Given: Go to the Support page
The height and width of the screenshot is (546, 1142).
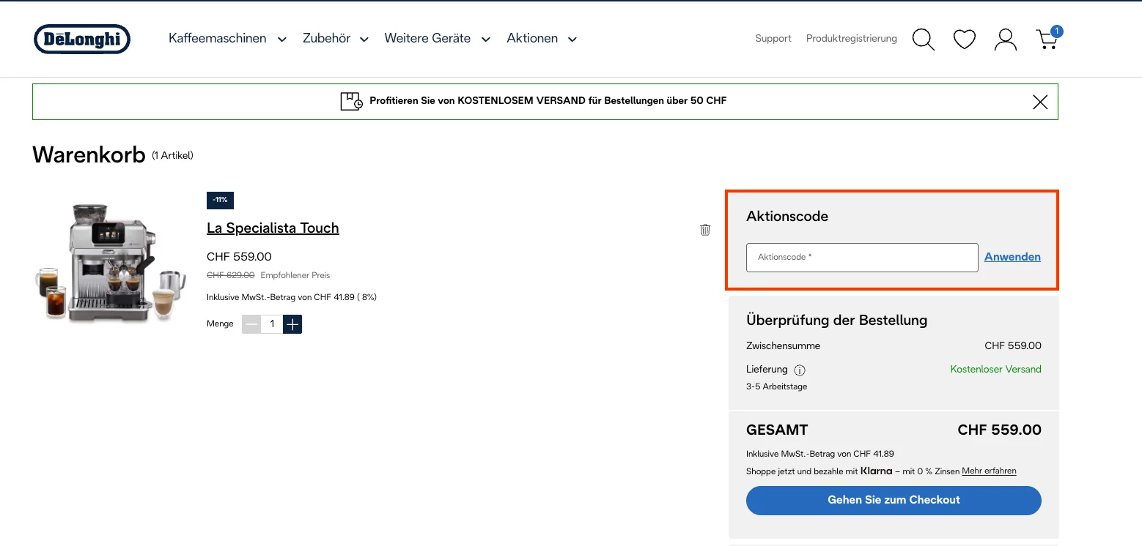Looking at the screenshot, I should pos(773,39).
